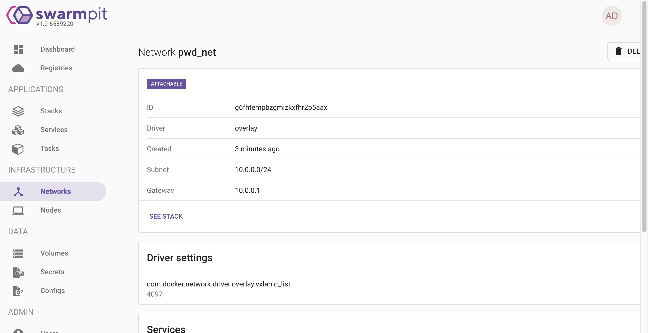Click the Stacks layers icon
The width and height of the screenshot is (648, 333).
point(18,111)
